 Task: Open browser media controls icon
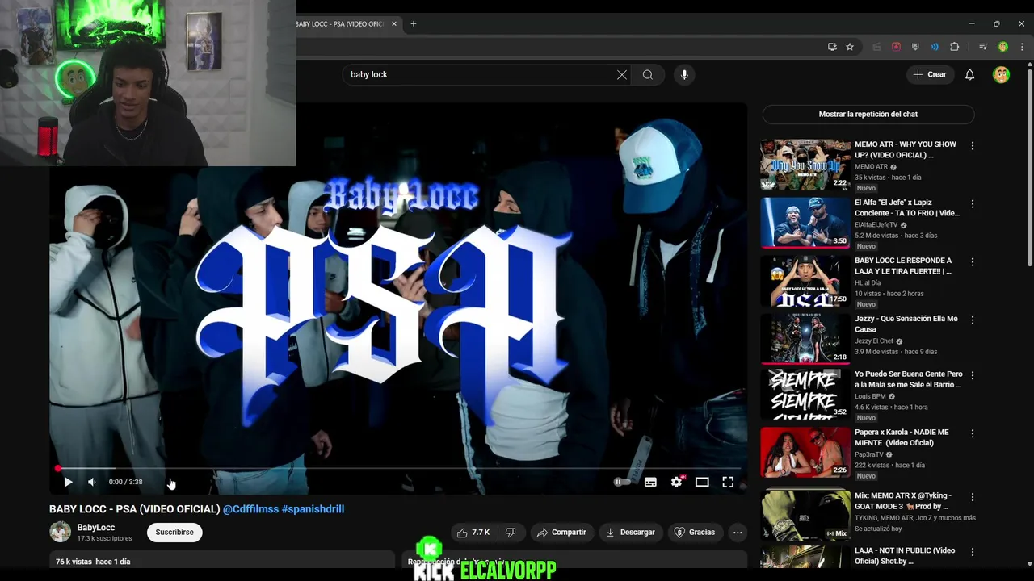click(983, 47)
